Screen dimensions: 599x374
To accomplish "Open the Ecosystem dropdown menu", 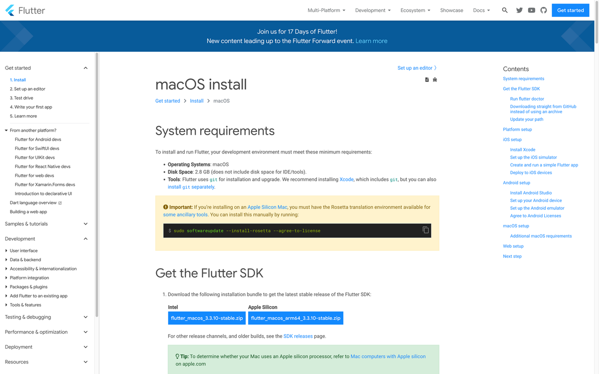I will pyautogui.click(x=415, y=10).
